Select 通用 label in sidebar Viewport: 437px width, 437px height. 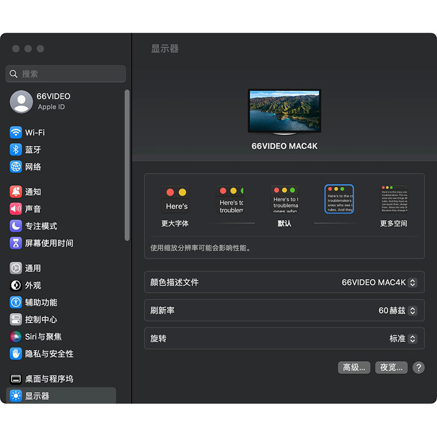tap(33, 268)
